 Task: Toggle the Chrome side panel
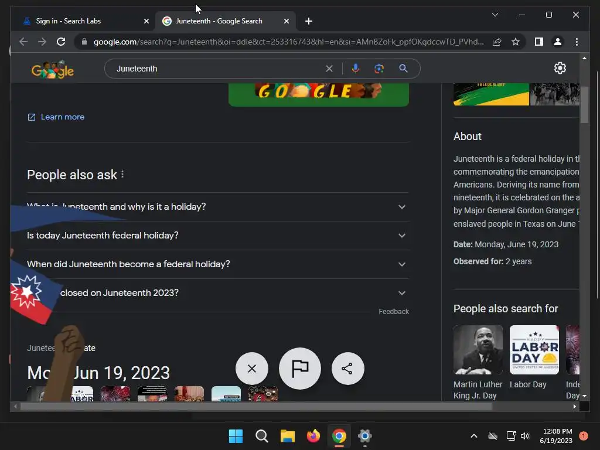539,42
